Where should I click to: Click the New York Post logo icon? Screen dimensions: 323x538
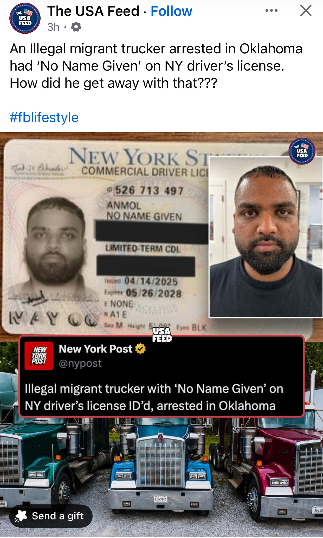(x=39, y=356)
